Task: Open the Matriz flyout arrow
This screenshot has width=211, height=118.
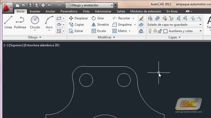Action: point(130,31)
